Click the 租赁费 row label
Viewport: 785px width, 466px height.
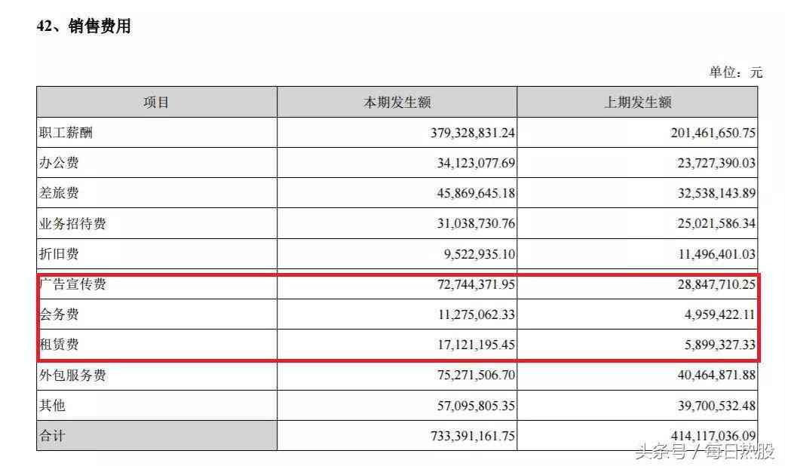pos(59,345)
